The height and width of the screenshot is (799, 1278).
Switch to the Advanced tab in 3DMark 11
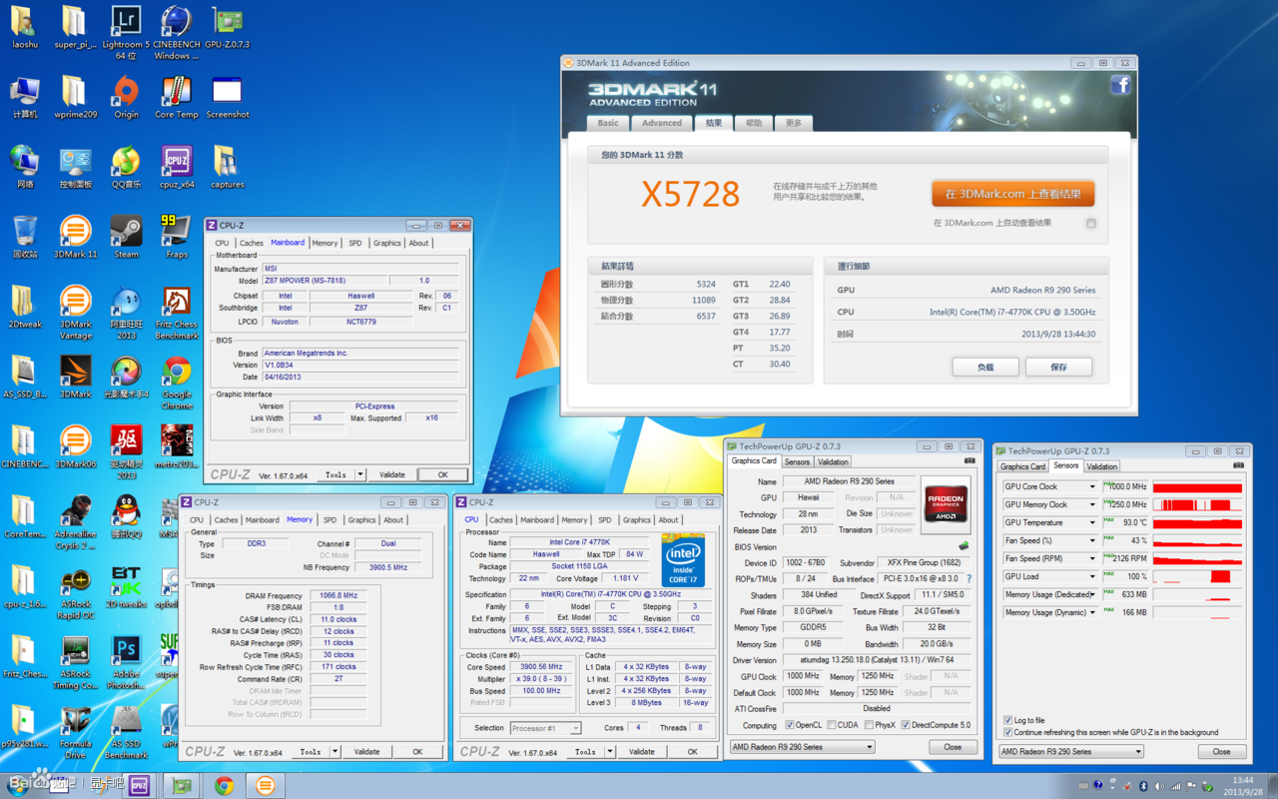(x=662, y=123)
